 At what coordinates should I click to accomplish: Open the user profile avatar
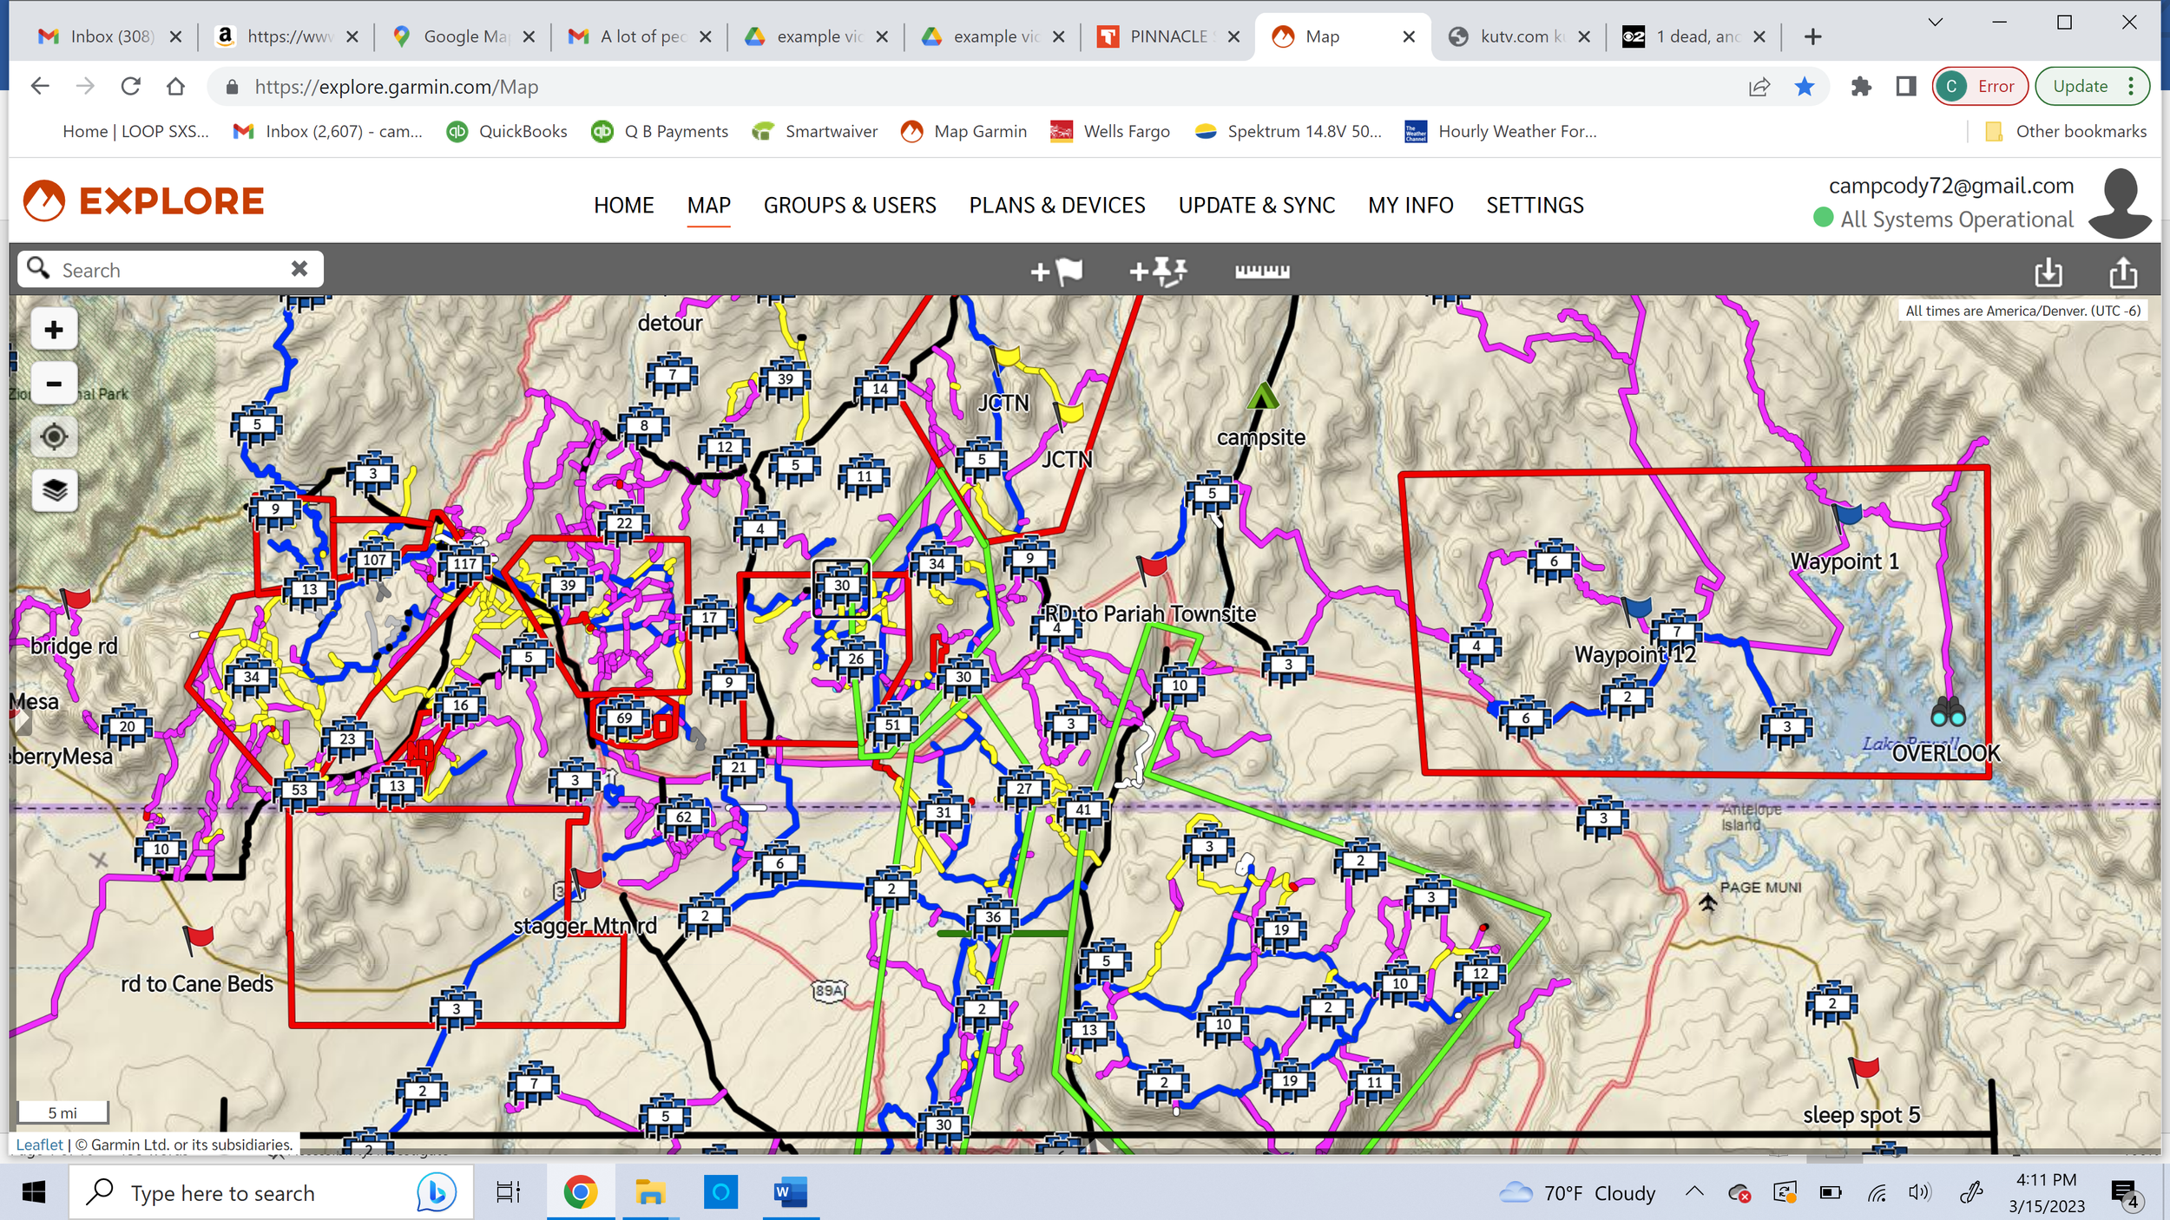[2119, 204]
